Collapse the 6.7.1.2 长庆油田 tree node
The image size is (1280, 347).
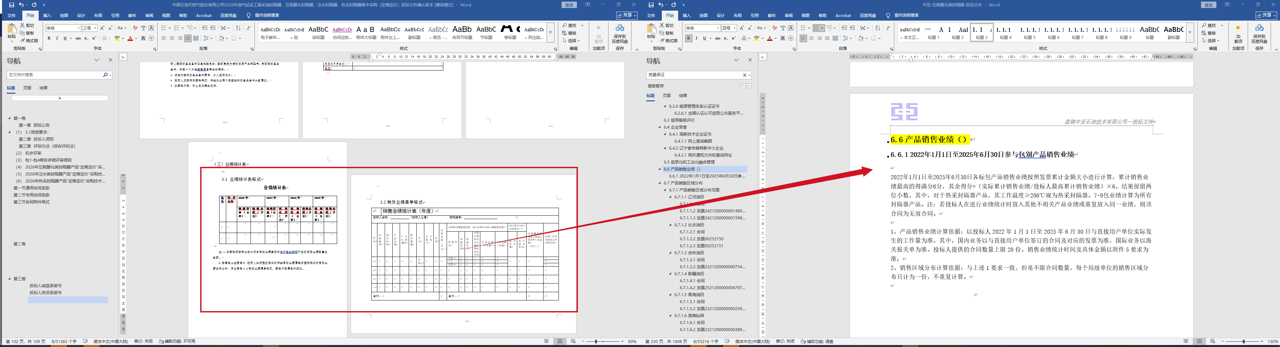point(671,225)
